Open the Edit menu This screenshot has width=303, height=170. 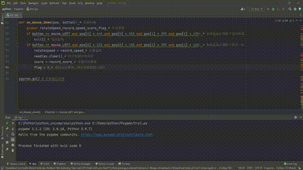(16, 3)
